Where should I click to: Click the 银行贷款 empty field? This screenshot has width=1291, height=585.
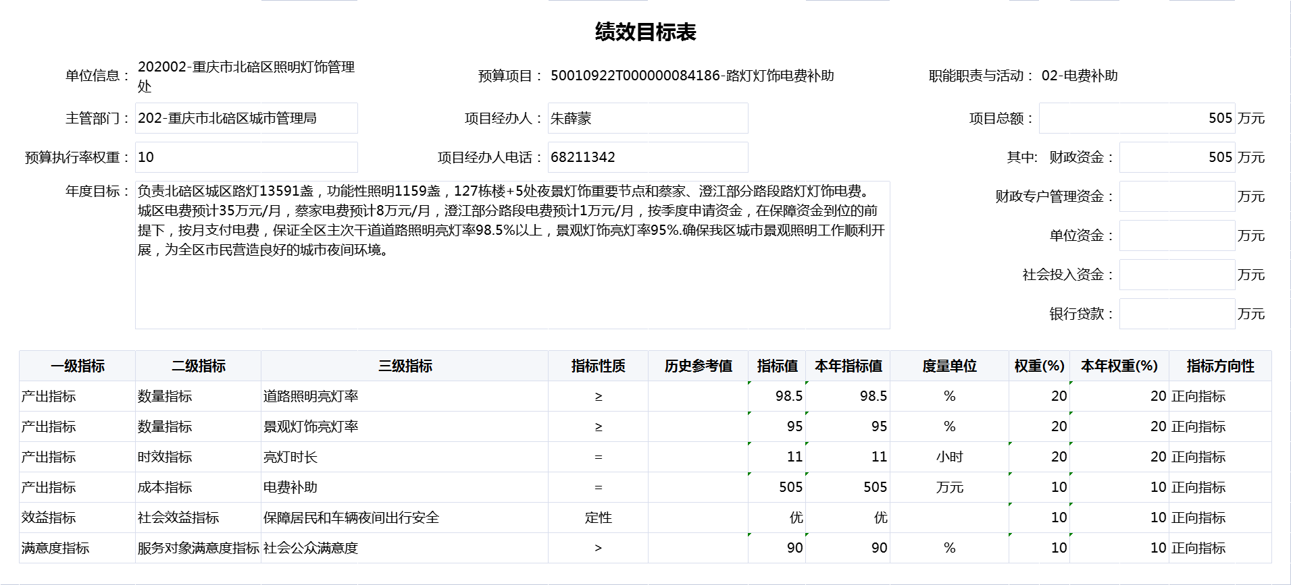pos(1177,314)
